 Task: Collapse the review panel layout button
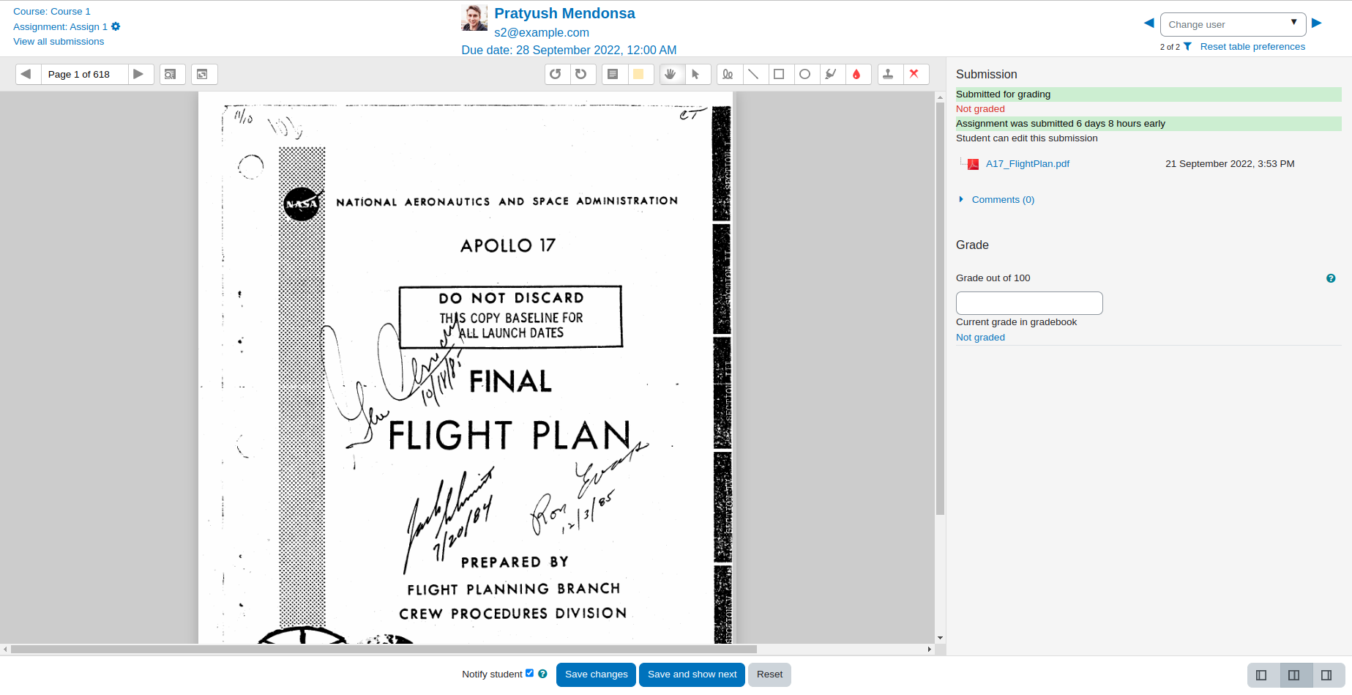tap(1261, 675)
